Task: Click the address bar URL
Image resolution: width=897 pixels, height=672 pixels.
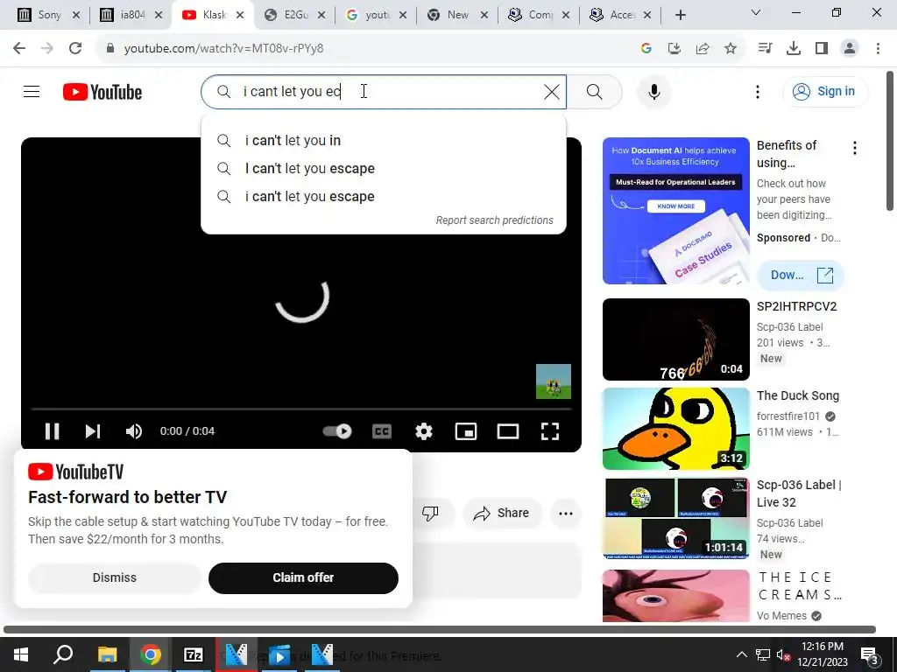Action: 223,49
